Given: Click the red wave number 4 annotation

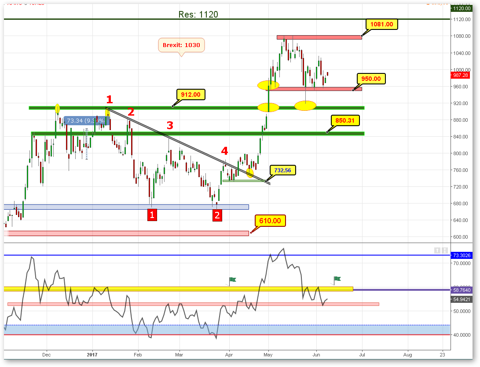Looking at the screenshot, I should [225, 151].
